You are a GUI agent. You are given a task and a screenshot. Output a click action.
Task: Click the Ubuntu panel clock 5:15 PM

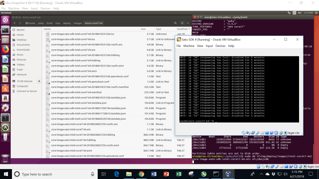click(308, 13)
